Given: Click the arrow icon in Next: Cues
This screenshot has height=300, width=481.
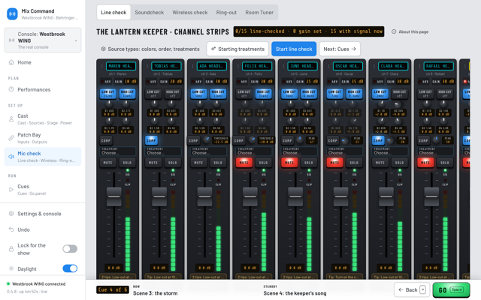Looking at the screenshot, I should click(x=354, y=49).
